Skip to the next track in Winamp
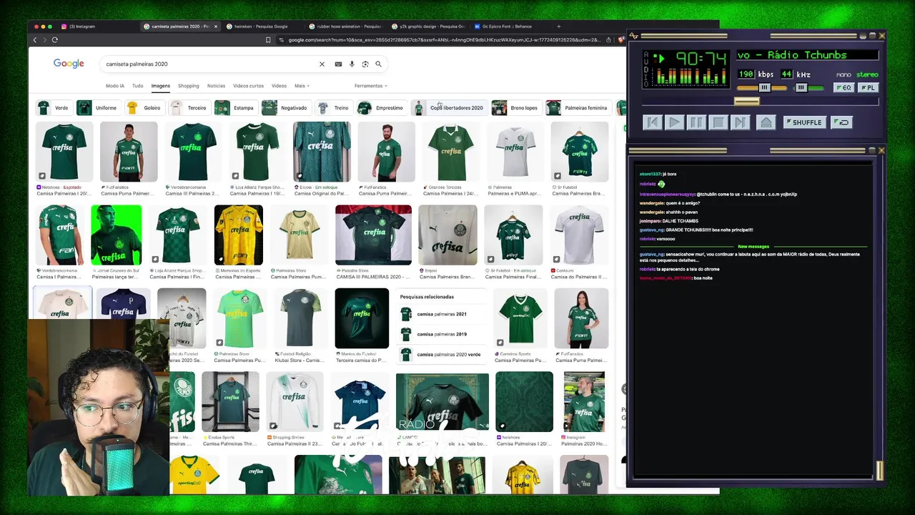 [741, 122]
